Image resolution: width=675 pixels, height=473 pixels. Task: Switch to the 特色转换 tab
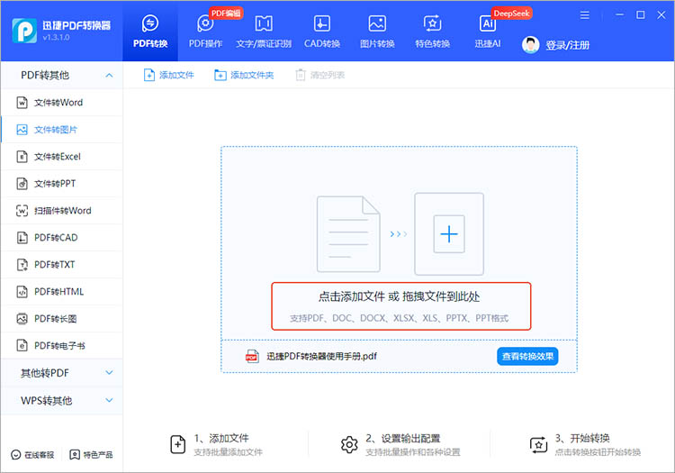pyautogui.click(x=432, y=31)
